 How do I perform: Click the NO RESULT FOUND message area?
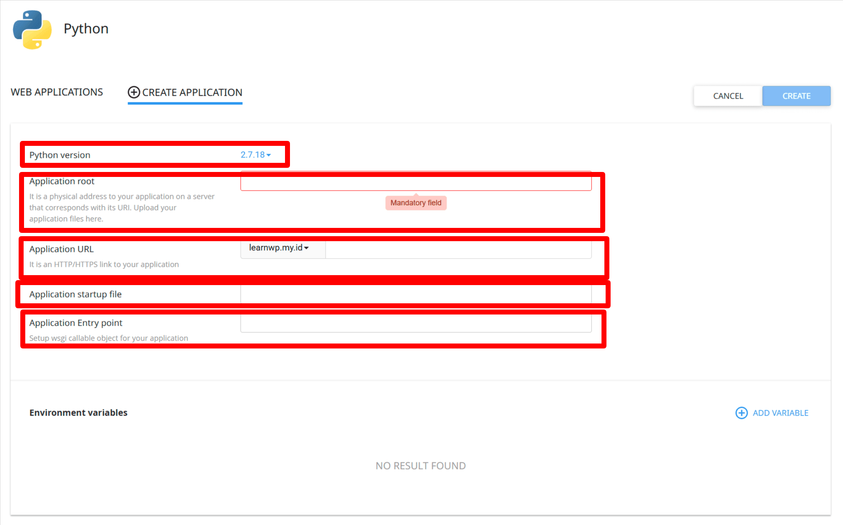coord(420,465)
